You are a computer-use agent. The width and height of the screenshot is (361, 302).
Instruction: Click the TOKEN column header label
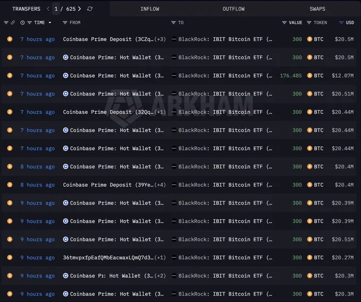pyautogui.click(x=320, y=22)
